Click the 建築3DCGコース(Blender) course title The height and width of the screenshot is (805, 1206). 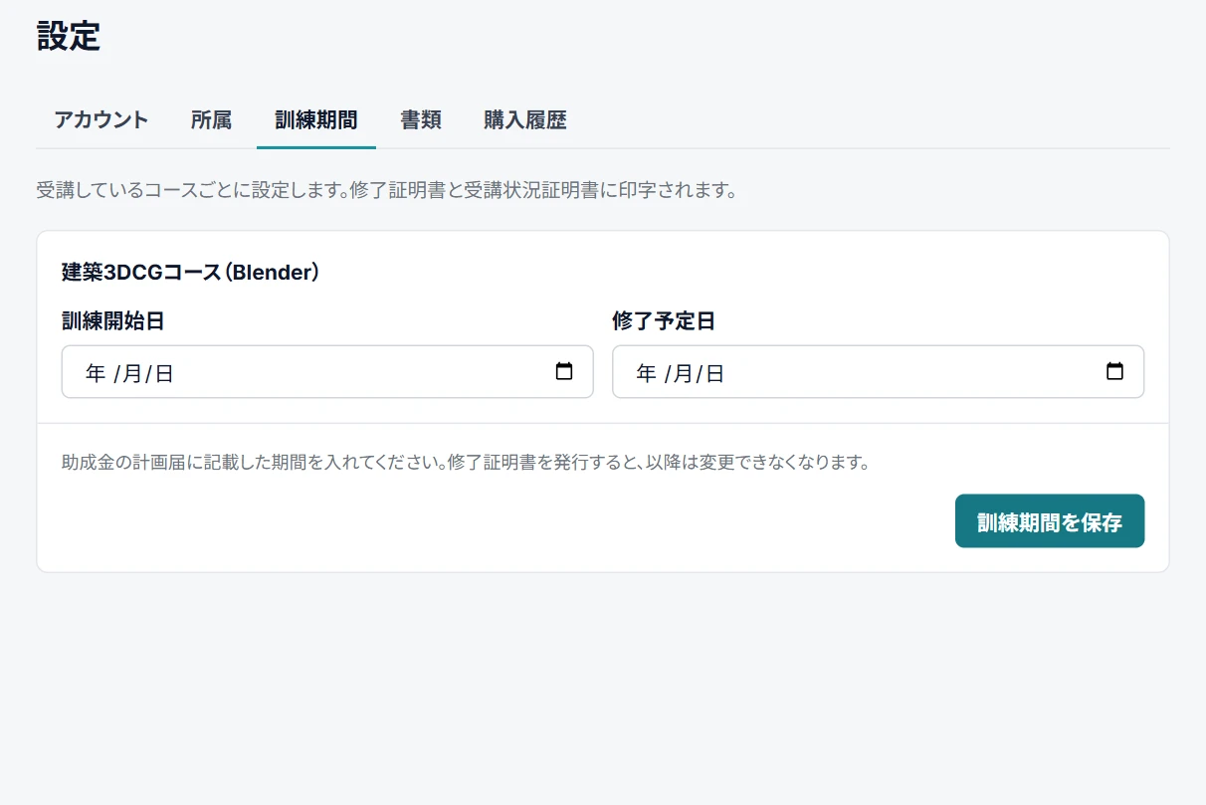pyautogui.click(x=190, y=272)
